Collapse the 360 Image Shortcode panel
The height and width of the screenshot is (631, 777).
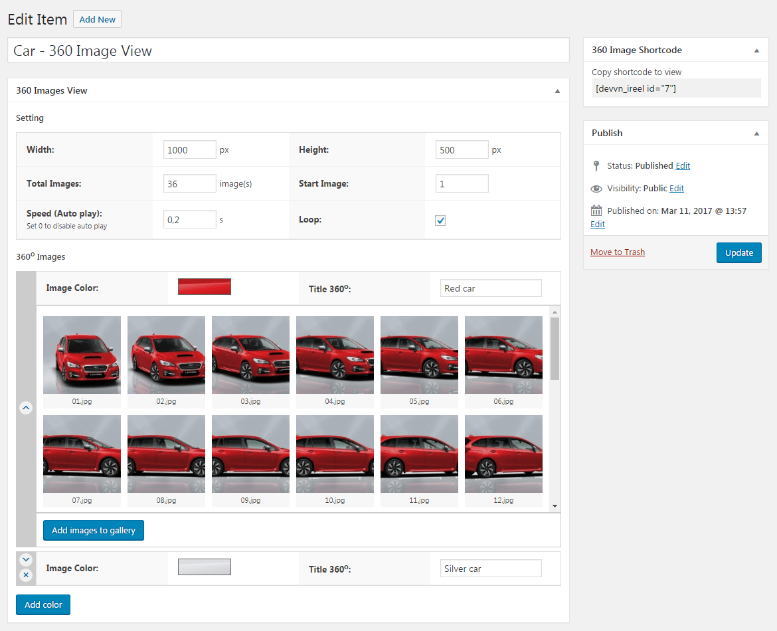[x=756, y=50]
